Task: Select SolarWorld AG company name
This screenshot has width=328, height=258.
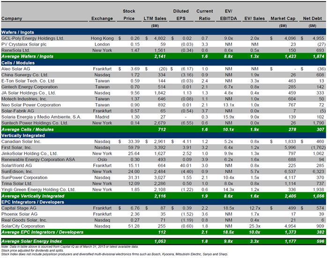Action: [x=16, y=166]
